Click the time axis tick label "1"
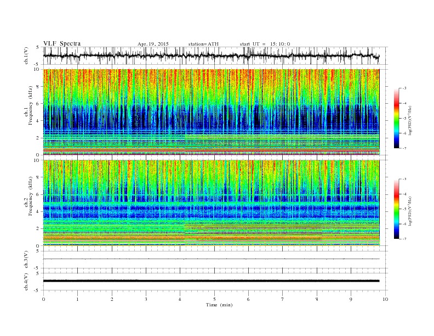Image resolution: width=434 pixels, height=336 pixels. [x=77, y=299]
